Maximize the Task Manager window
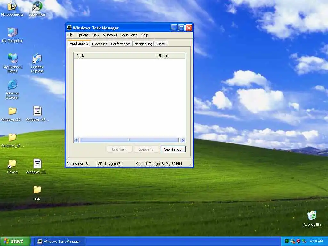The height and width of the screenshot is (246, 328). click(x=181, y=28)
